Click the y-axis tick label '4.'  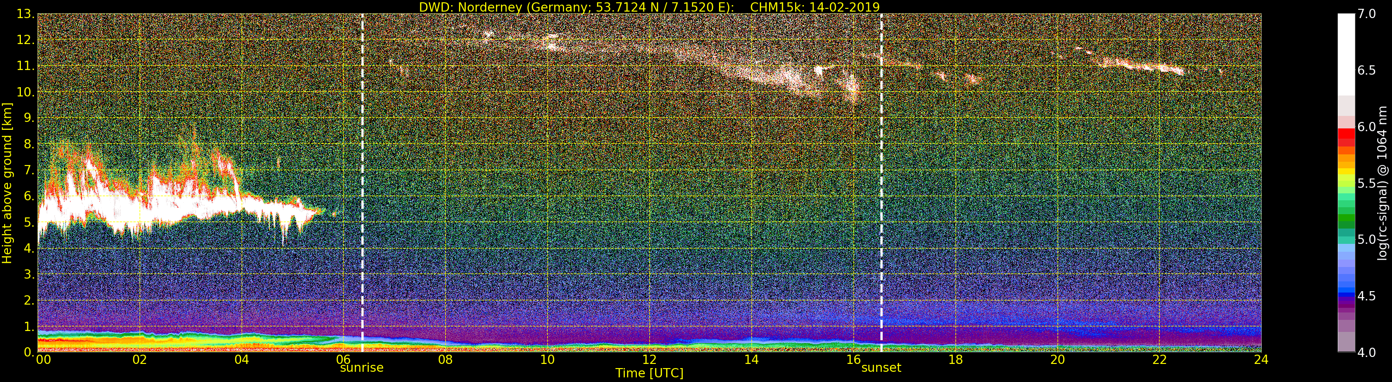[29, 248]
